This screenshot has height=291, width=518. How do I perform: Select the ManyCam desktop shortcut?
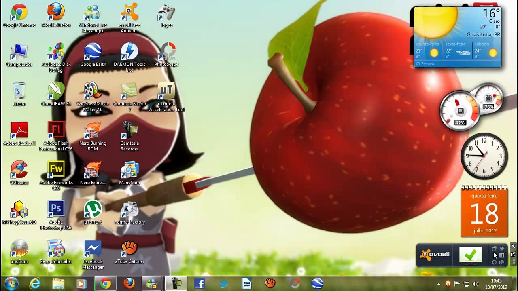pos(129,174)
